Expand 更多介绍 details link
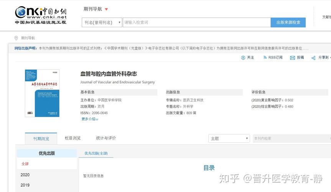The image size is (331, 192). click(x=90, y=119)
